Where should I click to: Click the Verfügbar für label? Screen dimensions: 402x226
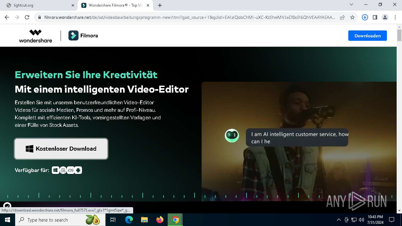32,170
